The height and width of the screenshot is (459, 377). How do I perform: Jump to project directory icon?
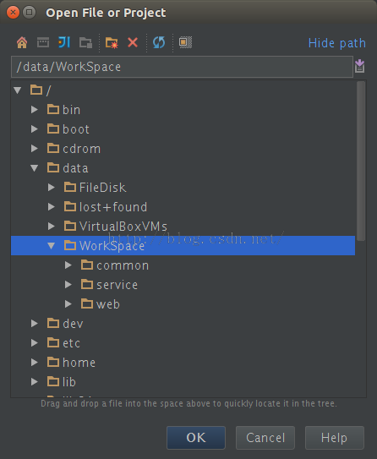(x=64, y=42)
